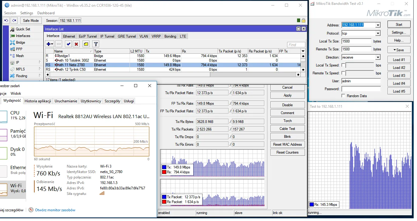417x221 pixels.
Task: Open Interfaces in the WinBox sidebar
Action: click(23, 36)
